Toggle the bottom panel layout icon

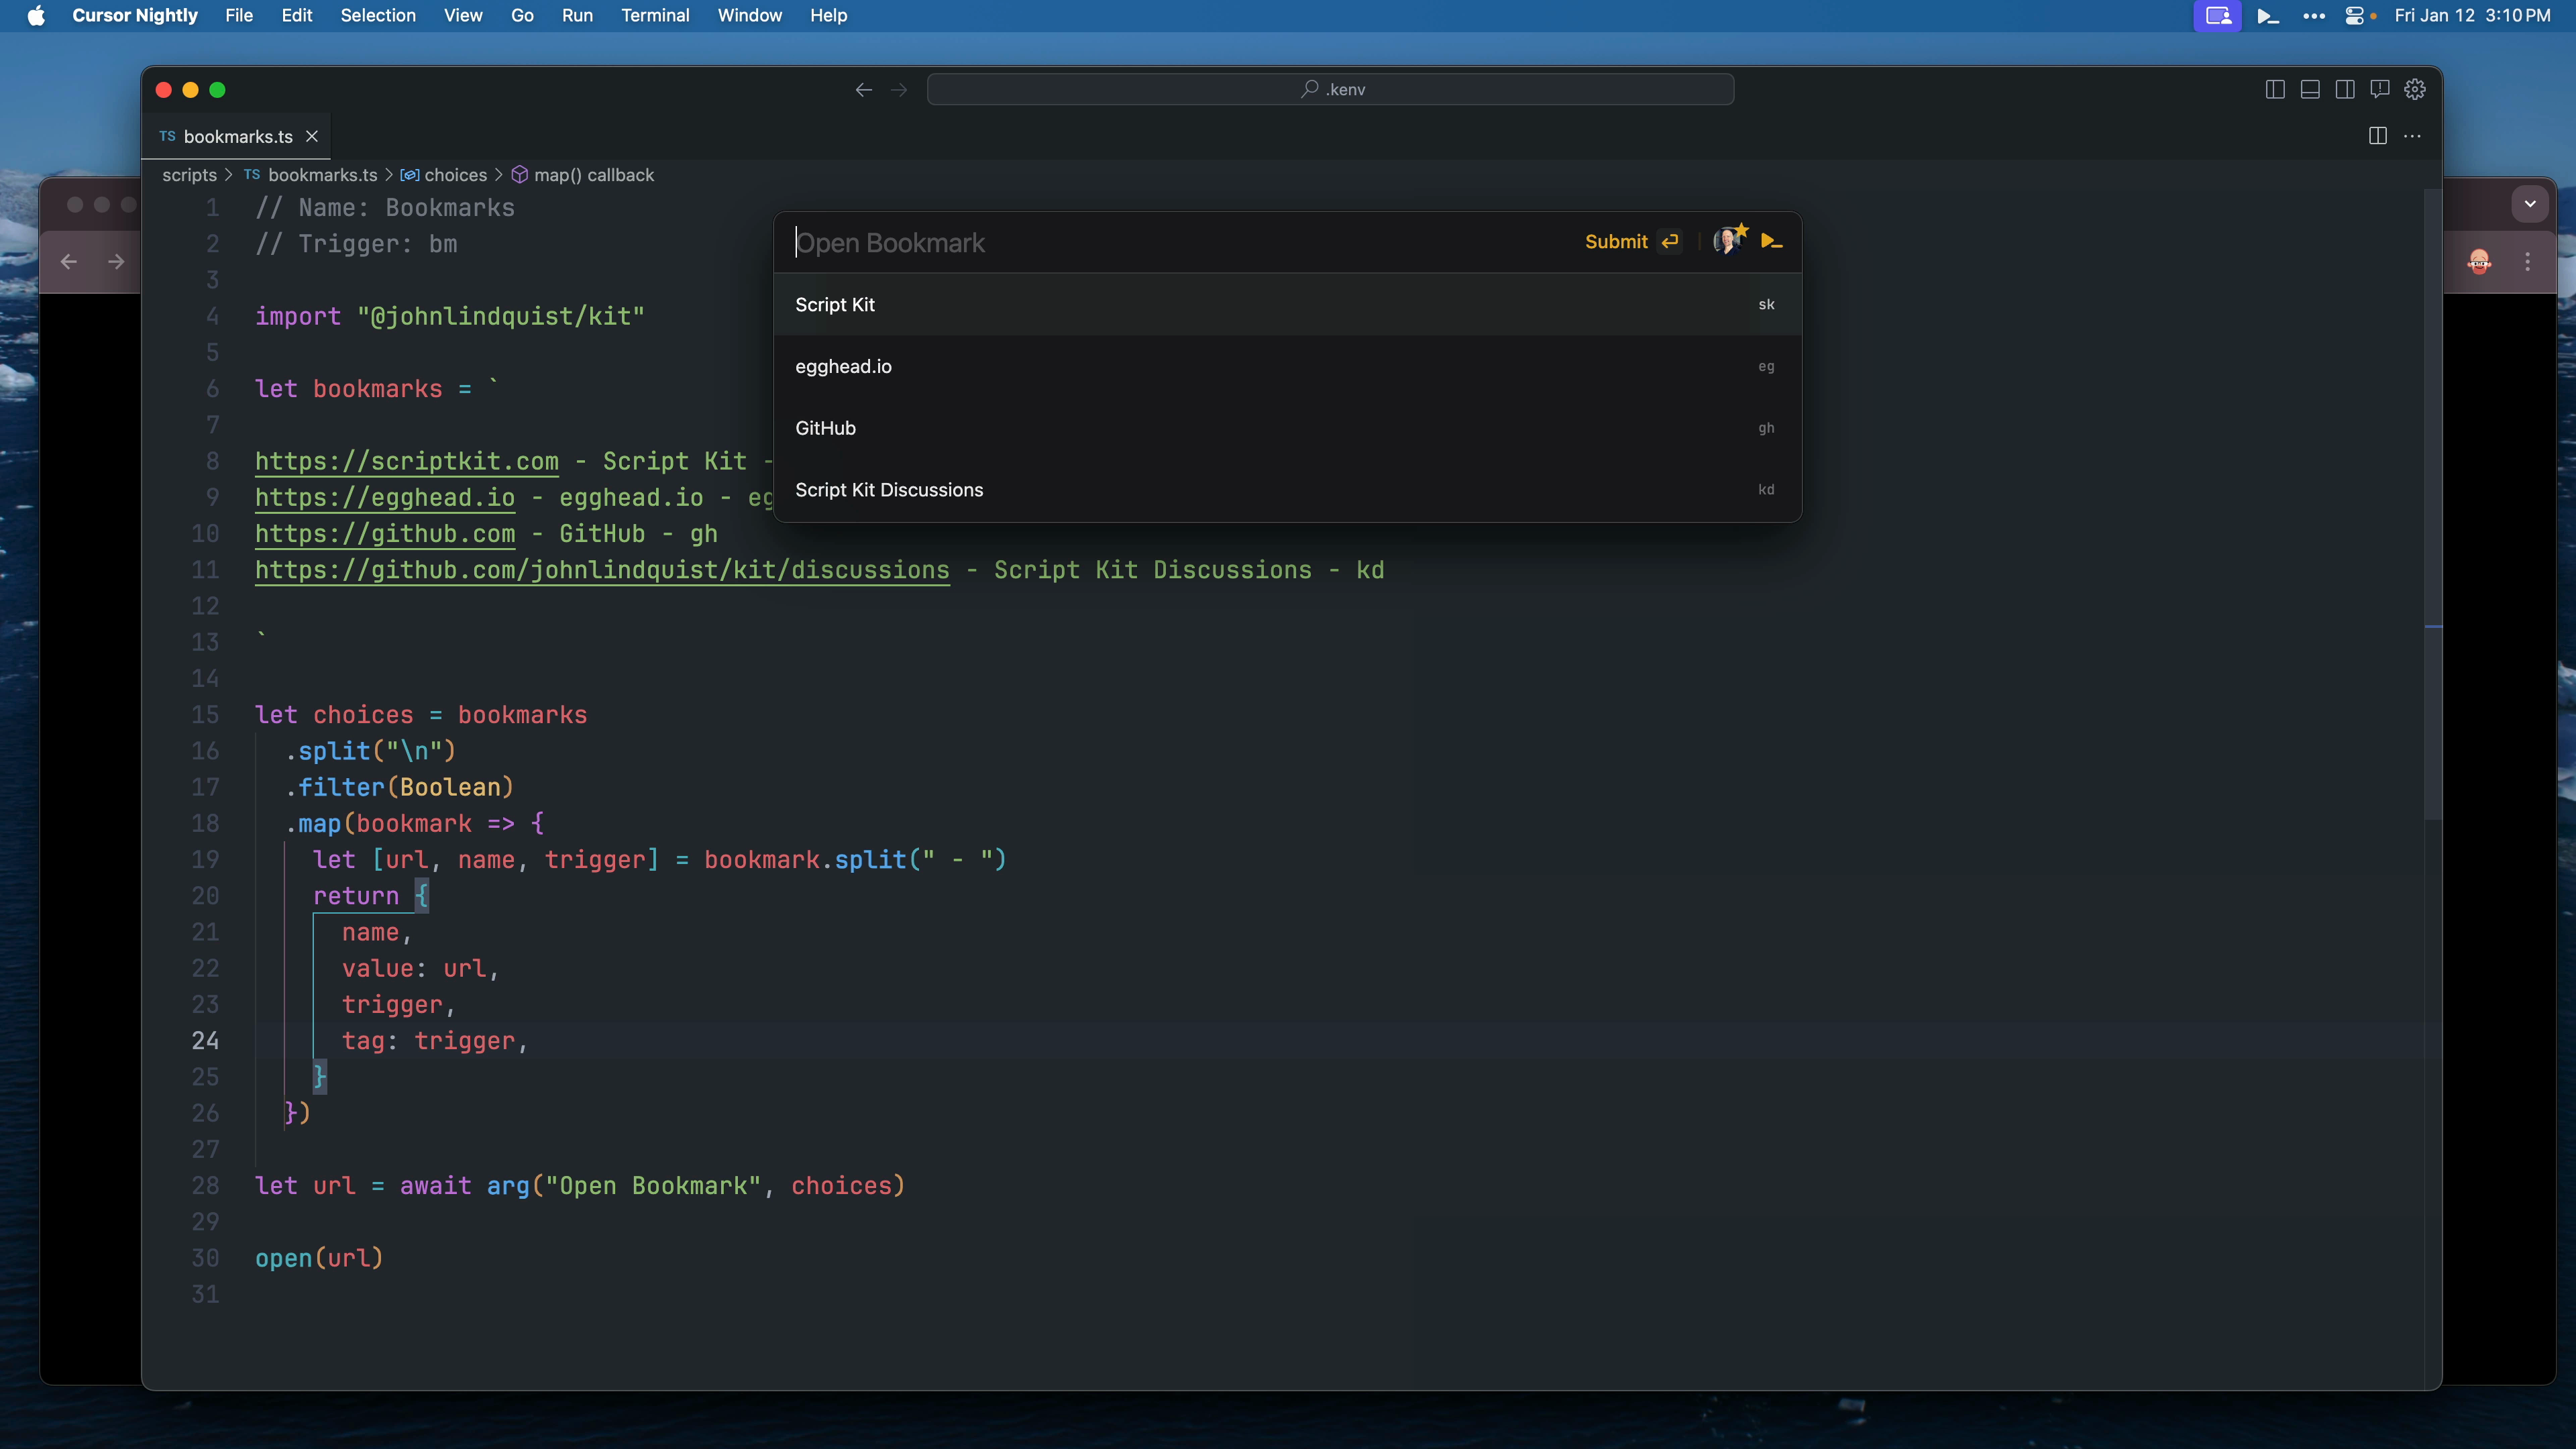[x=2310, y=90]
